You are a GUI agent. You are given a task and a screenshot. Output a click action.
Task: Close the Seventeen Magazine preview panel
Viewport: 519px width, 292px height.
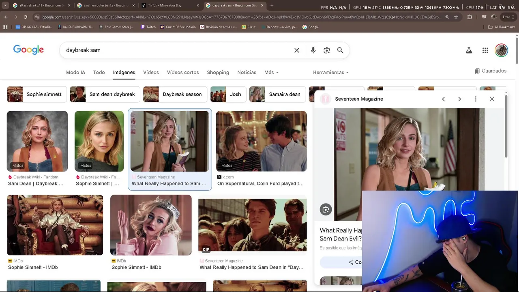click(492, 99)
